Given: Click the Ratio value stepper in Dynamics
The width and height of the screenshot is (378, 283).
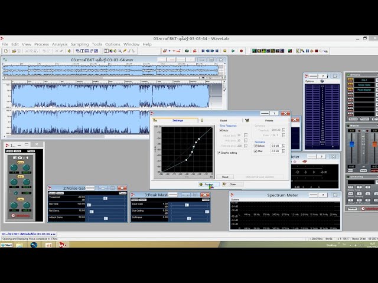Looking at the screenshot, I should click(283, 135).
